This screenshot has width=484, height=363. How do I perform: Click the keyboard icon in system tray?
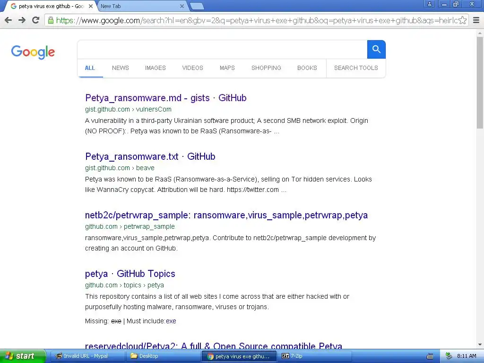[430, 356]
